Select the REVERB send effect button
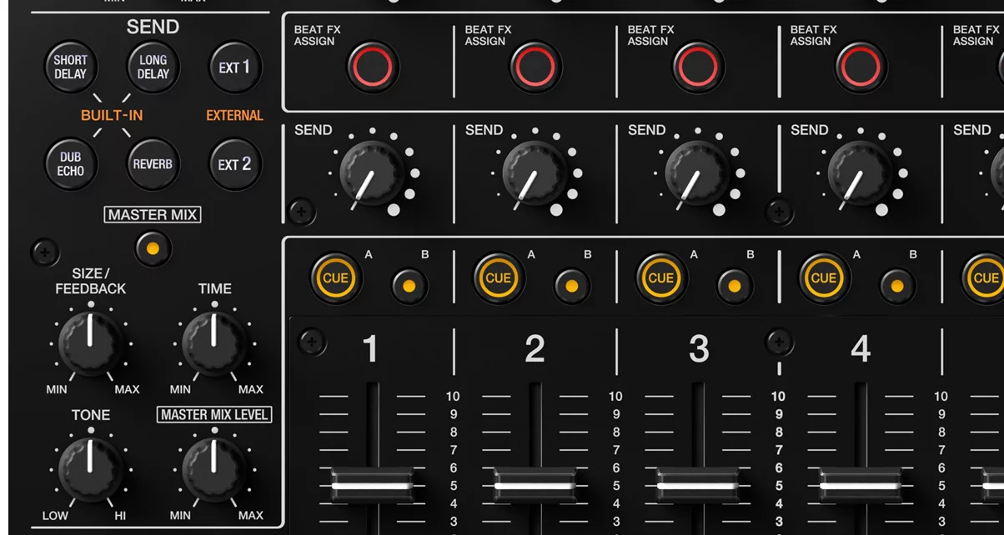Screen dimensions: 1004x535 [x=153, y=163]
